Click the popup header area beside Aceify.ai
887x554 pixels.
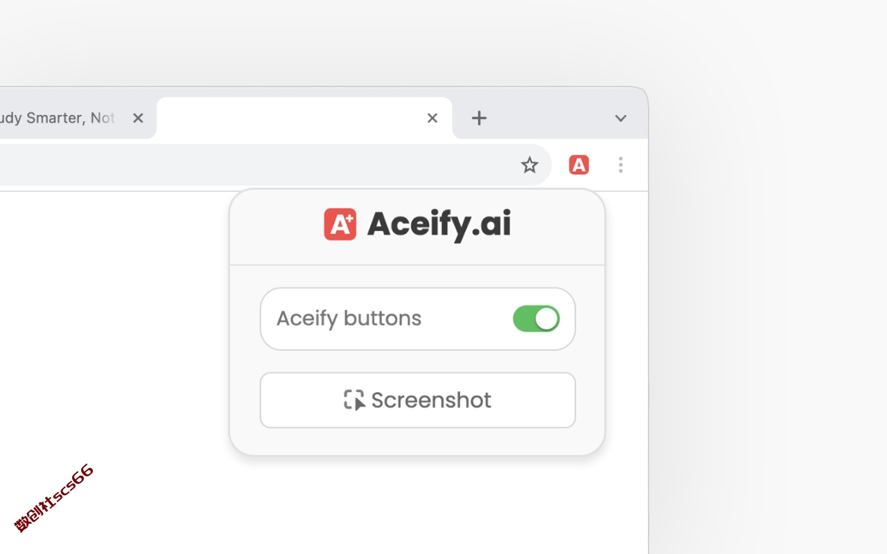click(558, 225)
